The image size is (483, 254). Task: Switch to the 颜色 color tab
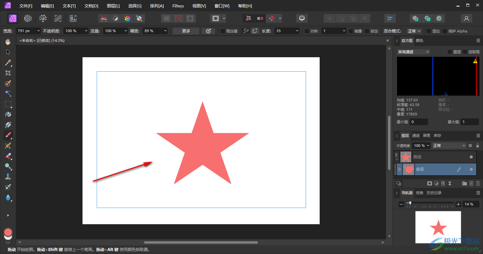click(x=420, y=40)
